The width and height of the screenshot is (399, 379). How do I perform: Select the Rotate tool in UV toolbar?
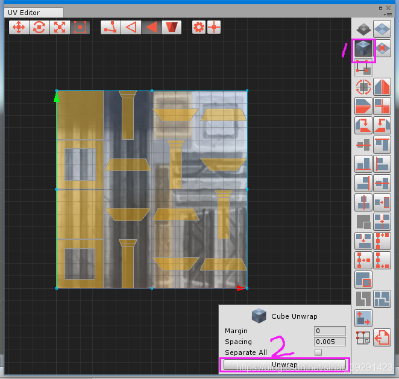(39, 27)
